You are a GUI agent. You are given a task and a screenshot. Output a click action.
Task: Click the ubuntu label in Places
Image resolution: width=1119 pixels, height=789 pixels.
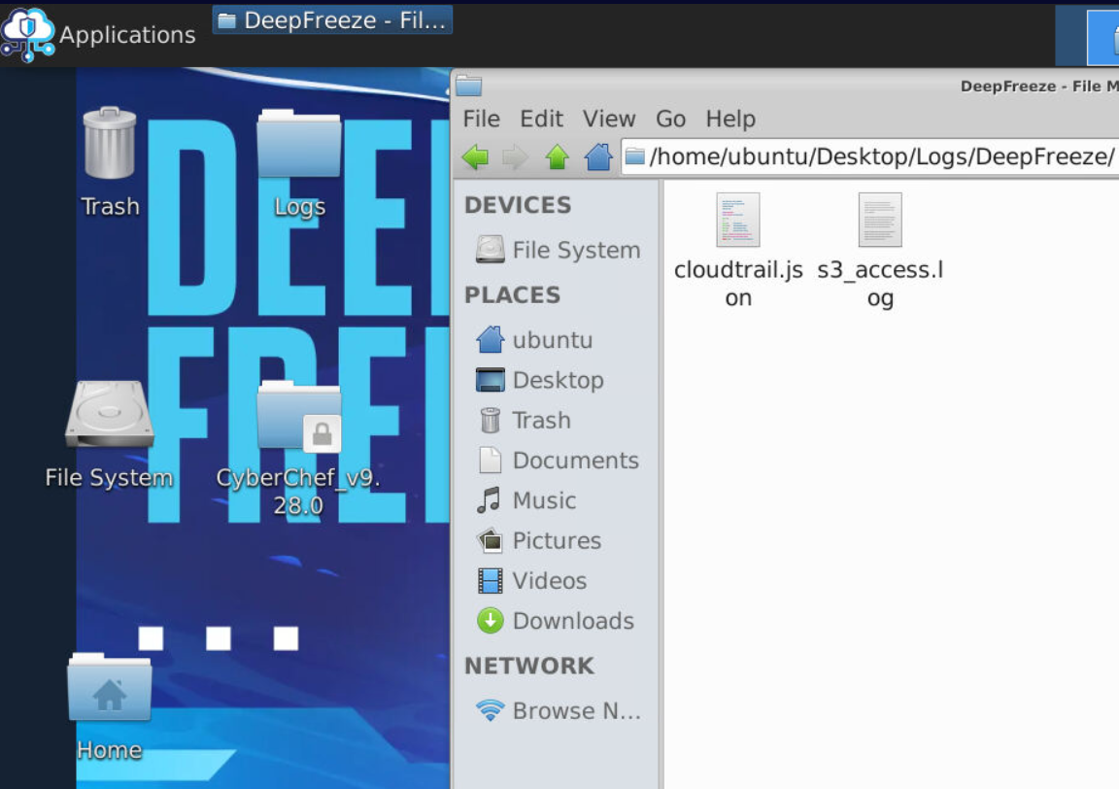[553, 340]
